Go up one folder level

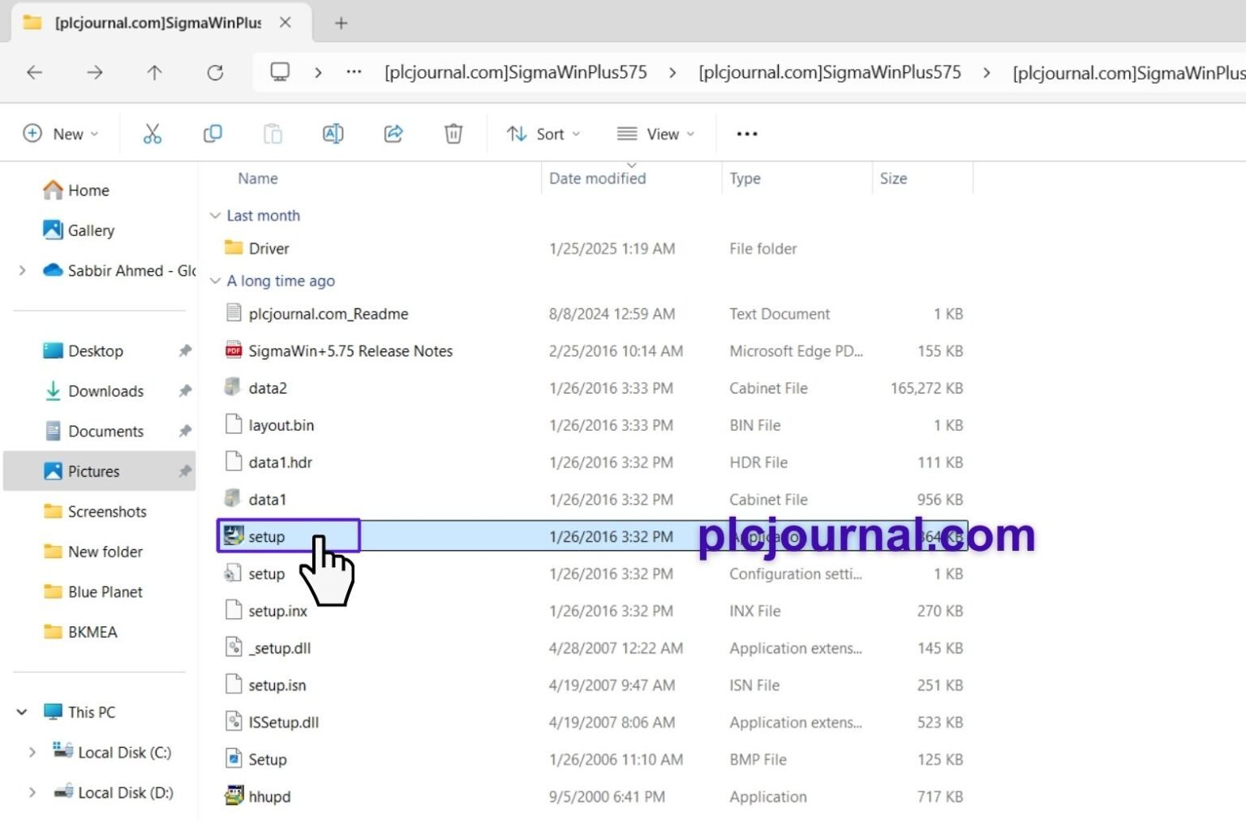point(154,73)
